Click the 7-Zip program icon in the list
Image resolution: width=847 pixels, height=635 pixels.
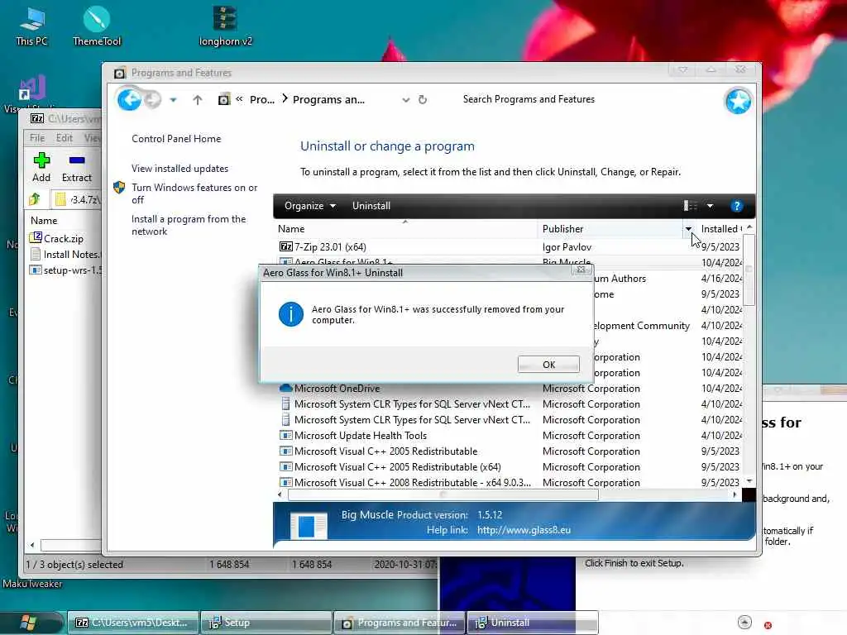coord(285,246)
